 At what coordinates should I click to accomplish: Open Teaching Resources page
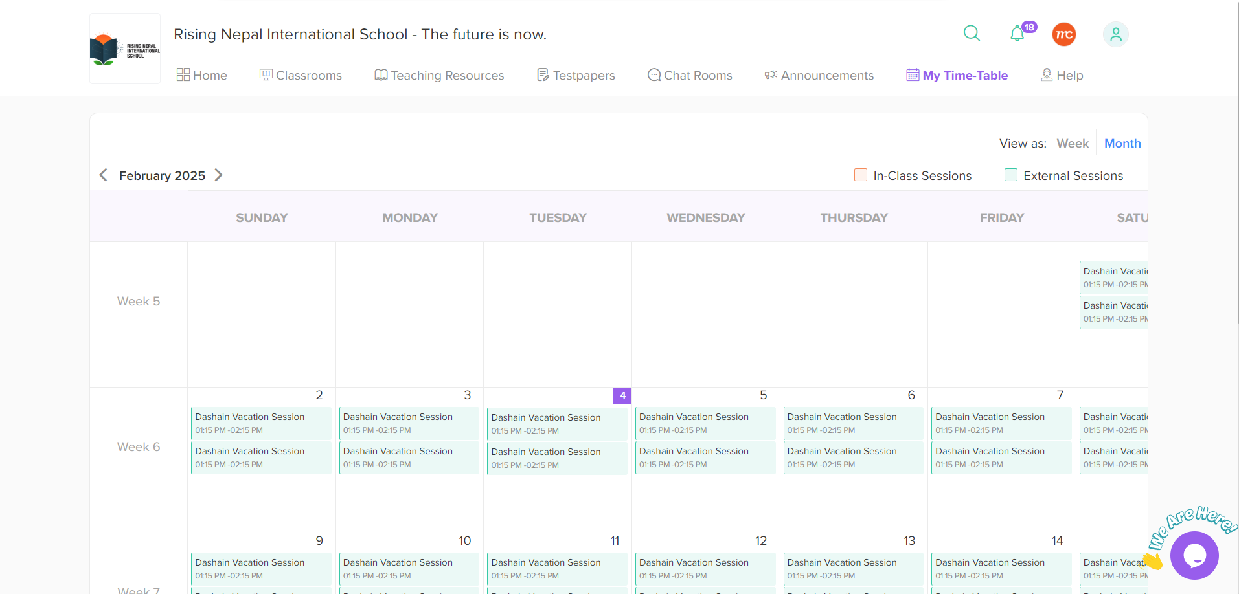point(439,76)
